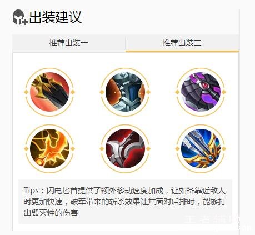Click the gold underline beneath 推荐出装二
The height and width of the screenshot is (235, 255).
[182, 51]
